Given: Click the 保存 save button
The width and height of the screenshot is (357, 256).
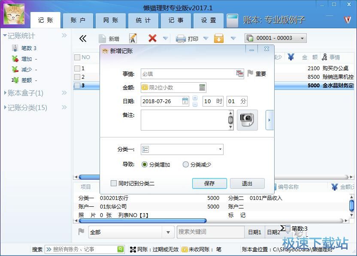Looking at the screenshot, I should (209, 183).
